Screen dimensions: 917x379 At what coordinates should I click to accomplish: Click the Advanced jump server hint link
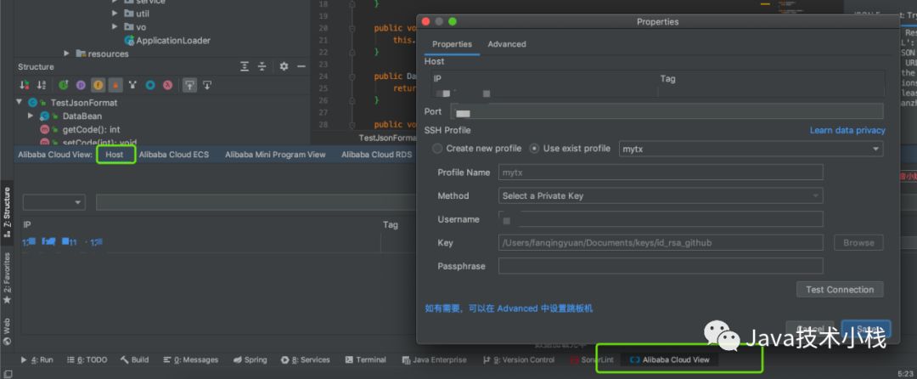[509, 308]
